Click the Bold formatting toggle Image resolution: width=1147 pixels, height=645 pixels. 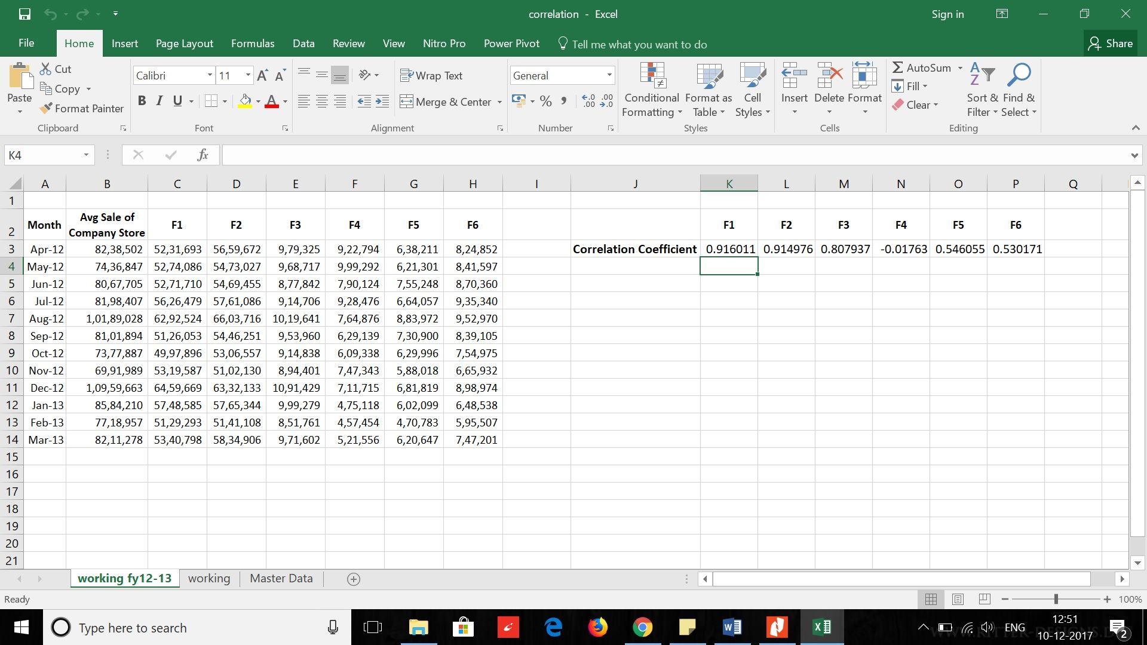[x=142, y=101]
